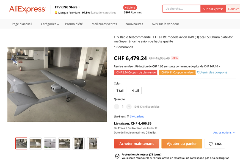
Task: Click the AliExpress logo
Action: [27, 9]
